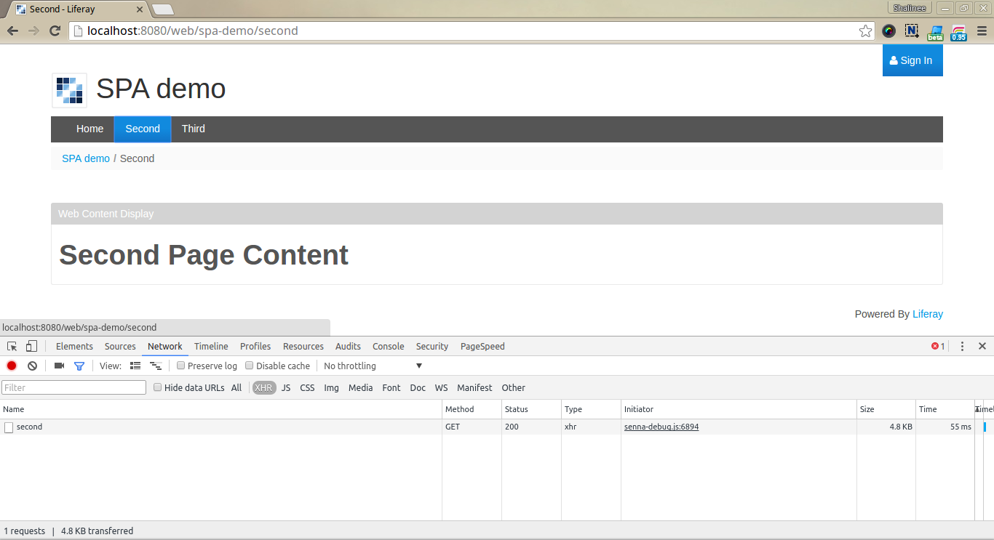Click the Sign In button
The width and height of the screenshot is (994, 540).
point(913,60)
